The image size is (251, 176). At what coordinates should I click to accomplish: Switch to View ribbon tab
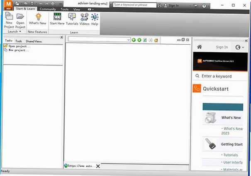click(77, 10)
